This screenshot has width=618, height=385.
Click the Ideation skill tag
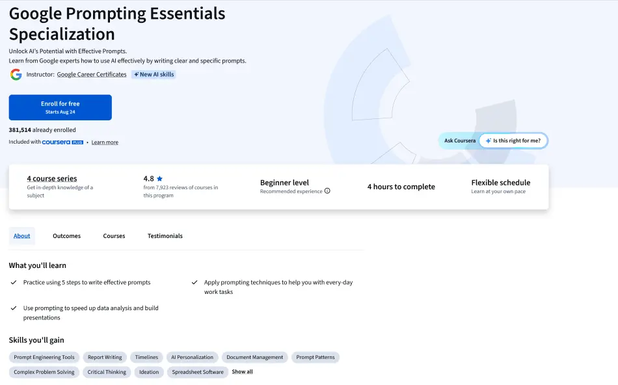pyautogui.click(x=149, y=372)
